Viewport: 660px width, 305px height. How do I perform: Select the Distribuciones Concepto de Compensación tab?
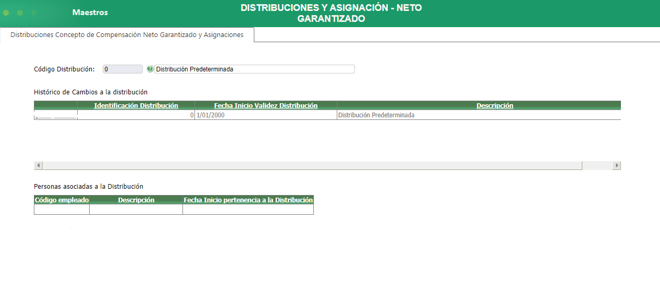pyautogui.click(x=127, y=34)
